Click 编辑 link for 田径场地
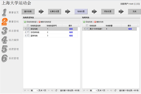 [71, 29]
